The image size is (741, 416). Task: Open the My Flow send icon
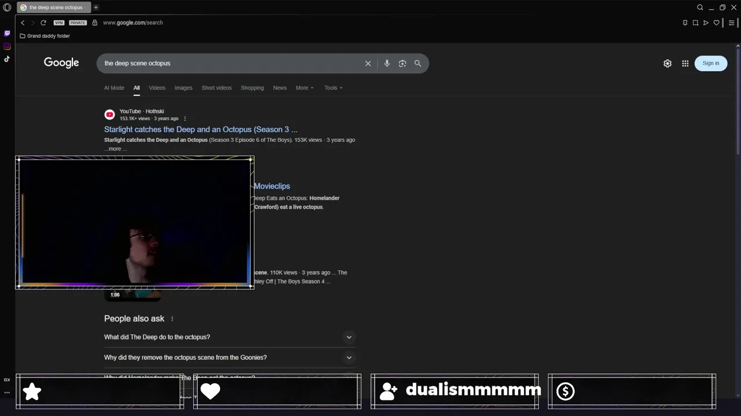tap(706, 23)
